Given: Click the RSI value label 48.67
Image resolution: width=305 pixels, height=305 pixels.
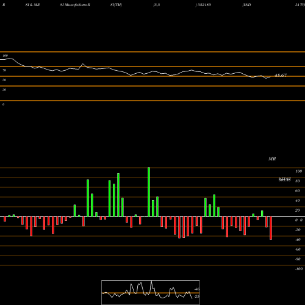Looking at the screenshot, I should click(281, 76).
